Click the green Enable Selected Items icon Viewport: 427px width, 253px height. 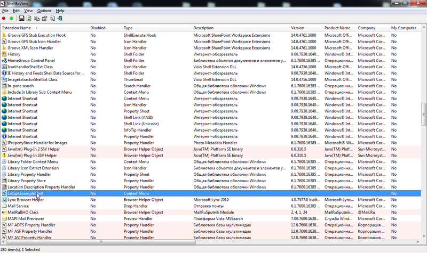11,19
